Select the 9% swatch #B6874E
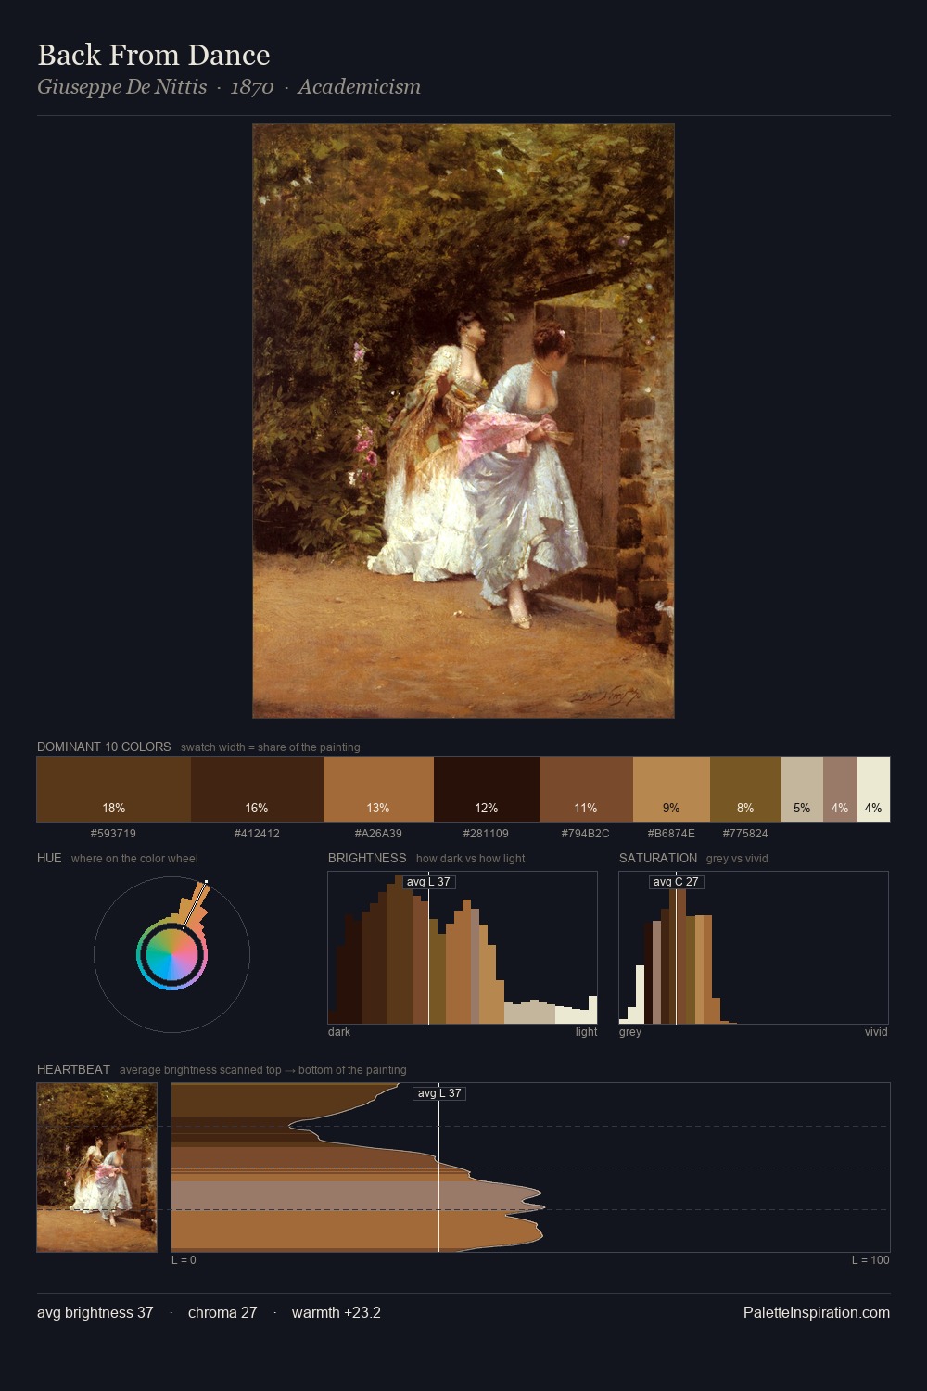 (671, 789)
